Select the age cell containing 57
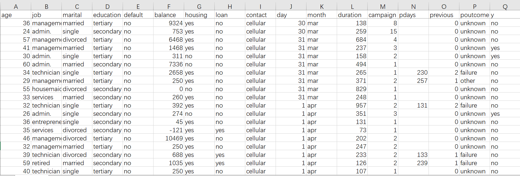The height and width of the screenshot is (176, 520). pyautogui.click(x=26, y=40)
